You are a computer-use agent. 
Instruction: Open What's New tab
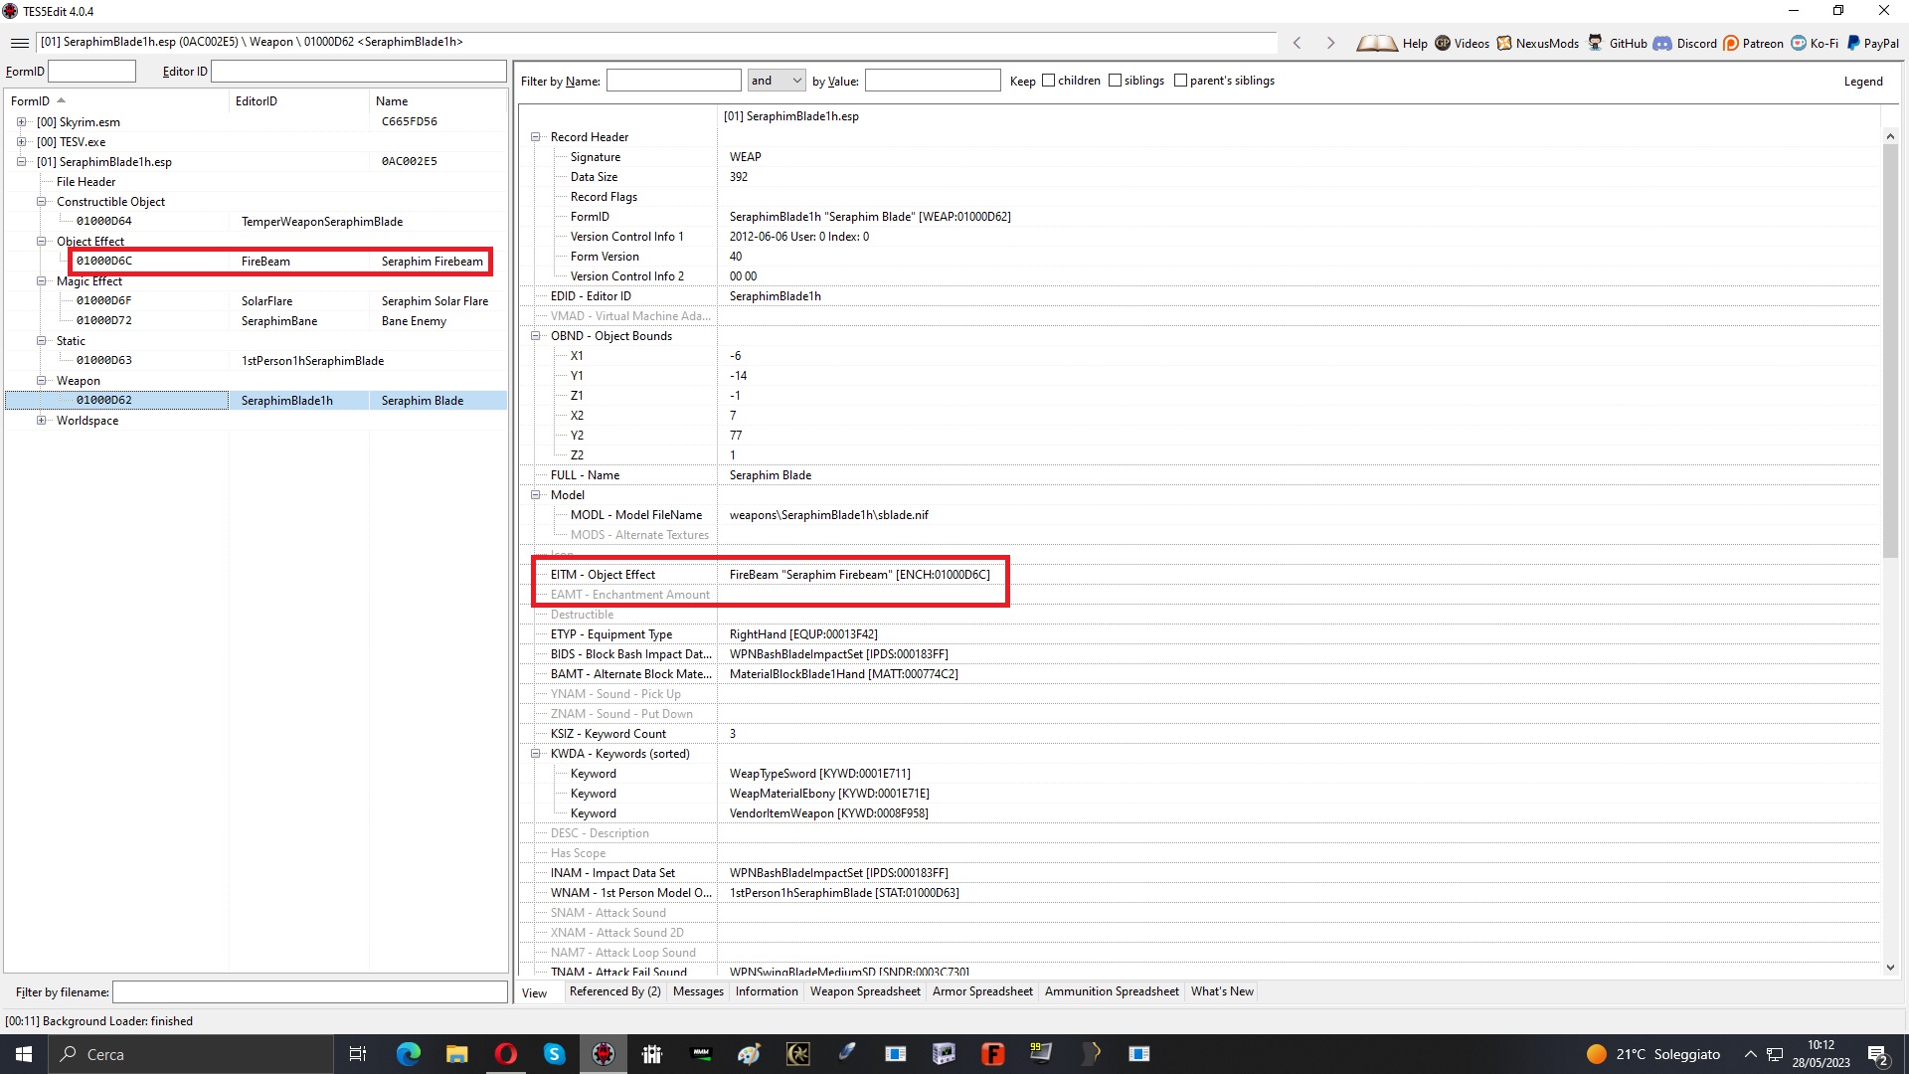click(1222, 991)
